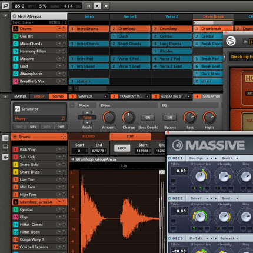253x253 pixels.
Task: Open the pattern editor grid view icon
Action: pos(5,138)
